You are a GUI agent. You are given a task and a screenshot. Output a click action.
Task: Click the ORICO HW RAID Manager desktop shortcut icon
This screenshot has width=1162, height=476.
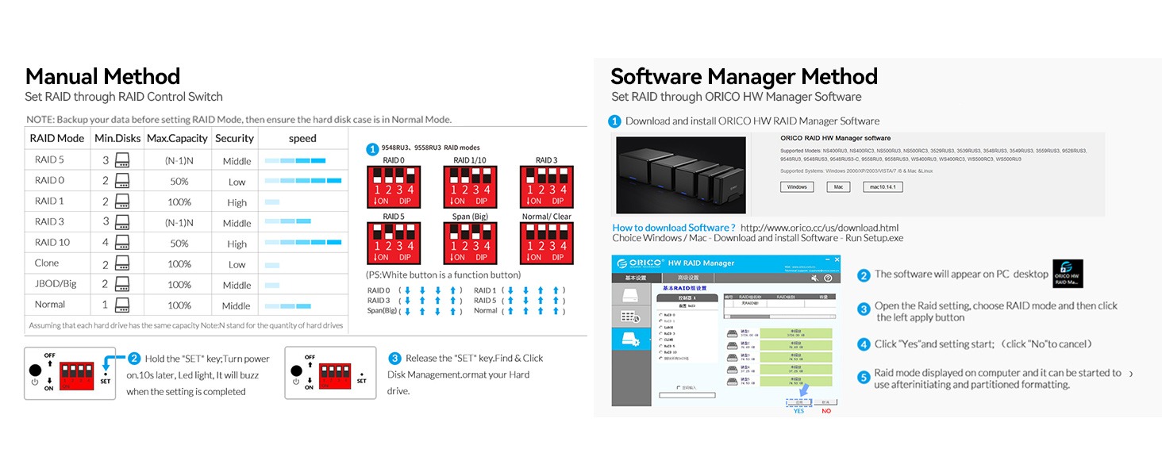(1068, 274)
